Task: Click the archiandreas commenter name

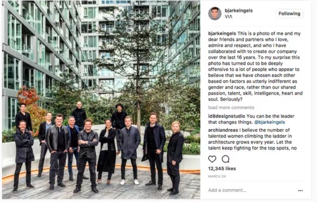Action: (223, 130)
